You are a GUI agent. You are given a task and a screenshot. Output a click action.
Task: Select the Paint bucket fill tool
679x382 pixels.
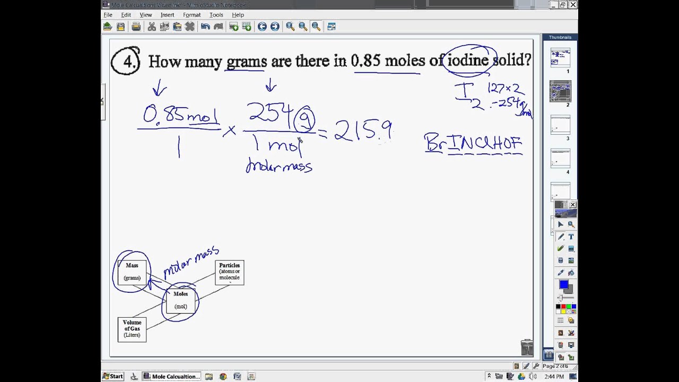coord(571,273)
